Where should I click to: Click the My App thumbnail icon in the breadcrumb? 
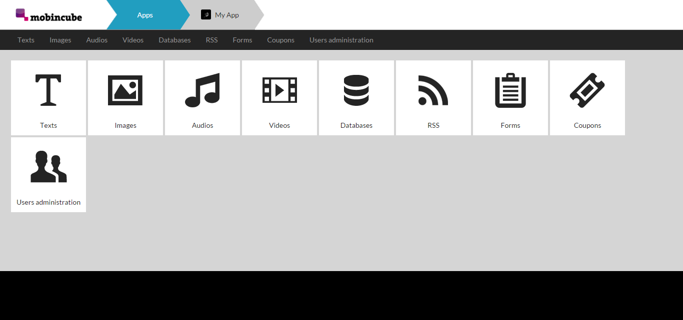(x=206, y=15)
